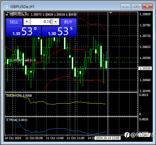Viewport: 156px width, 145px height.
Task: Click the BUY button
Action: pyautogui.click(x=68, y=22)
